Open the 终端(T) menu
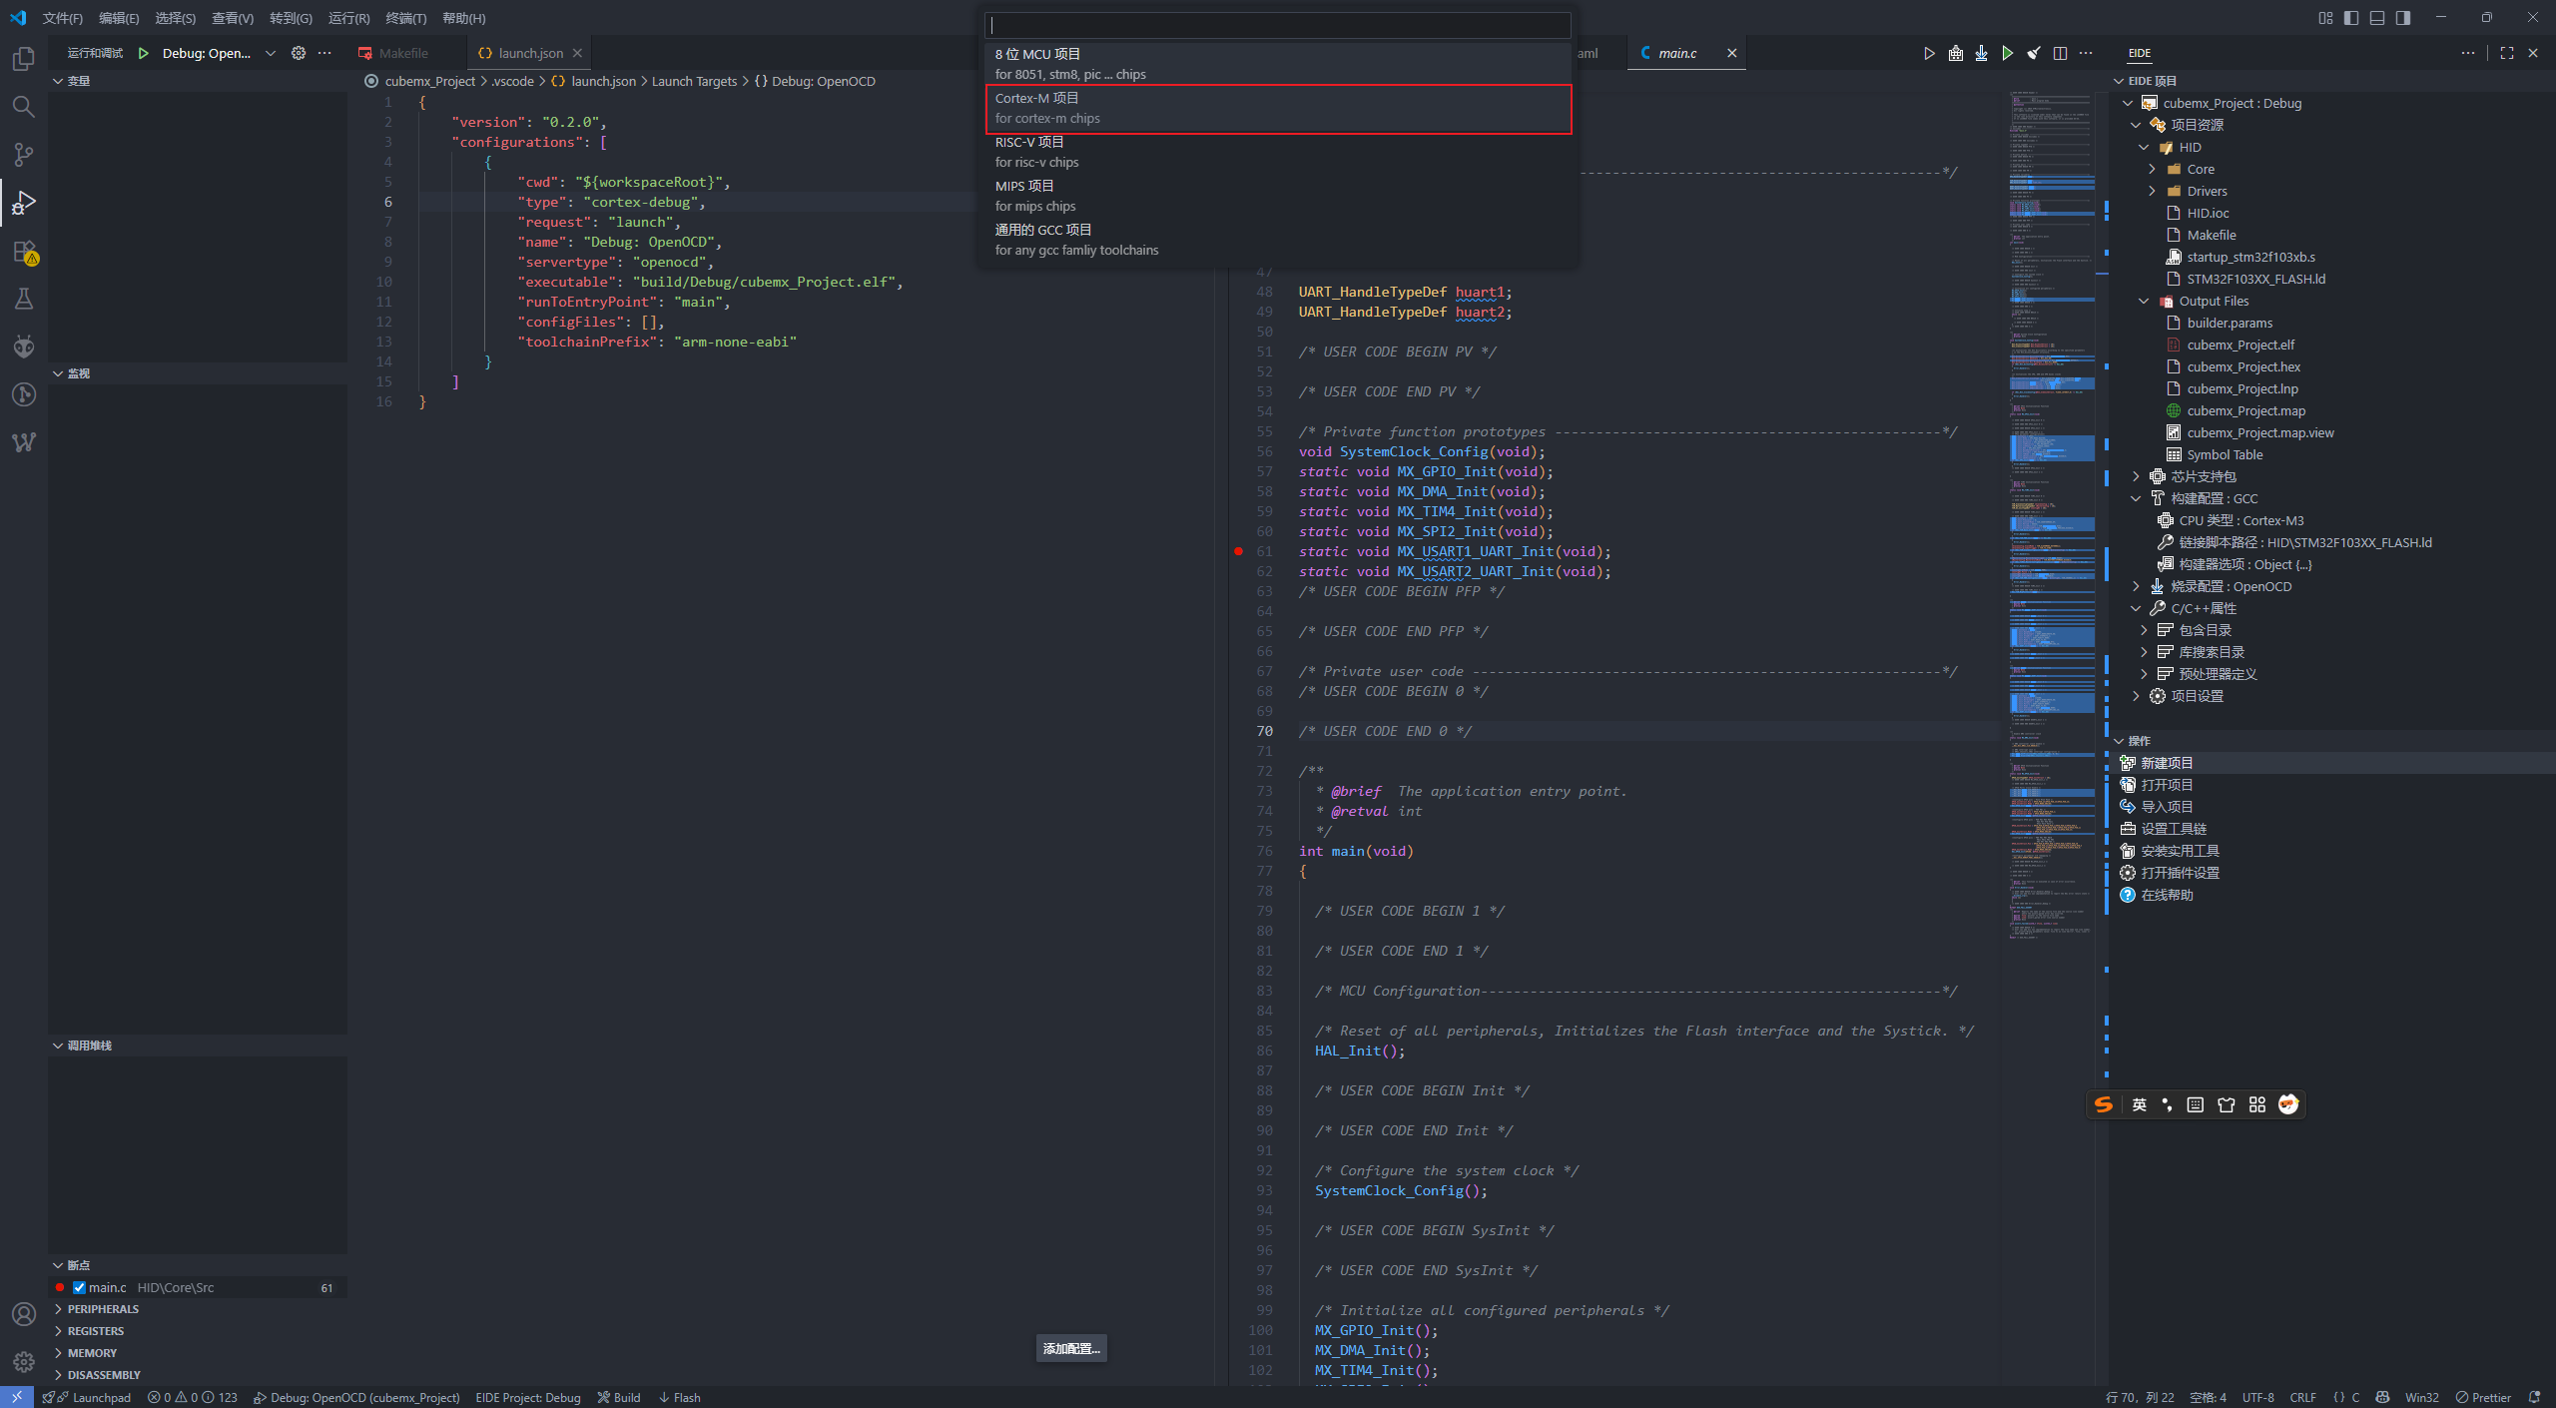 pyautogui.click(x=405, y=18)
